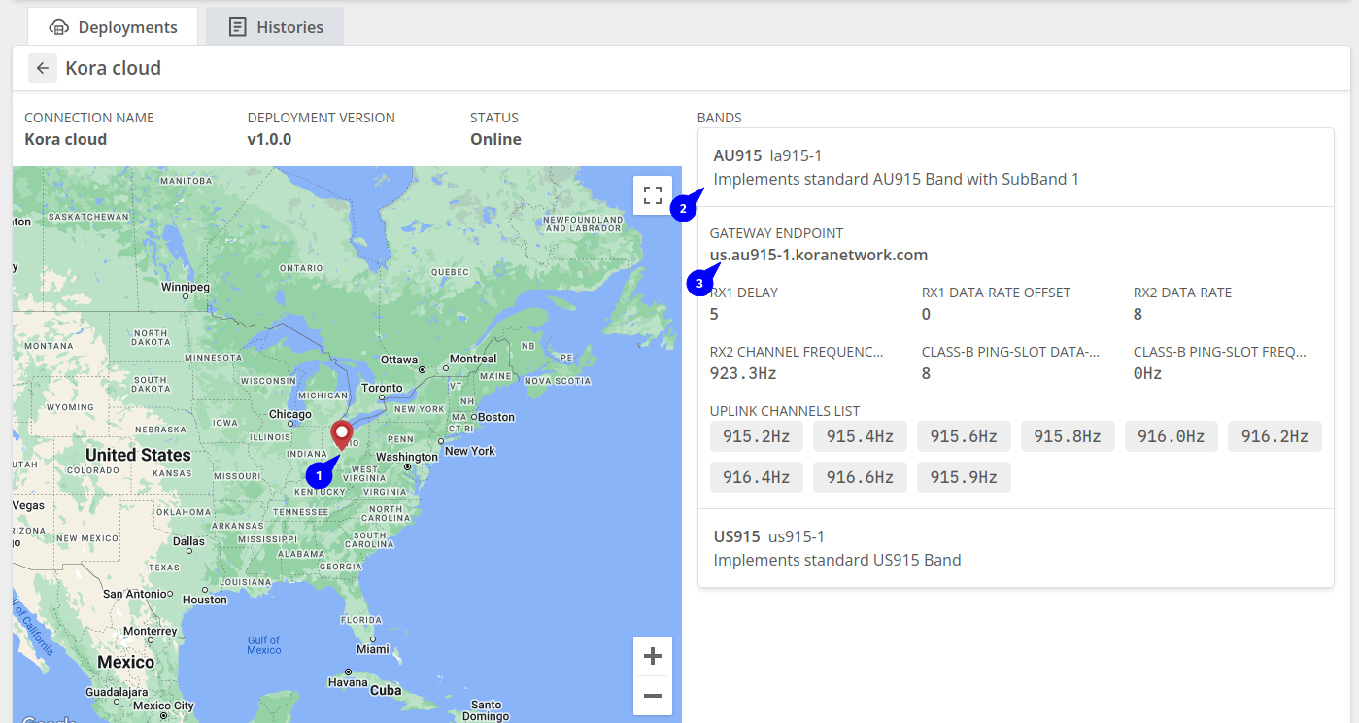Click the Montreal label on the map

[x=473, y=359]
